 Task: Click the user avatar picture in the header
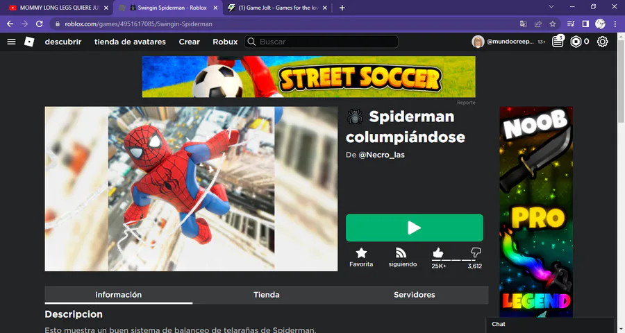click(478, 42)
